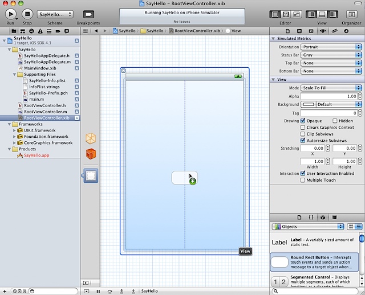This screenshot has width=365, height=295.
Task: Enable the Hidden checkbox
Action: [335, 121]
